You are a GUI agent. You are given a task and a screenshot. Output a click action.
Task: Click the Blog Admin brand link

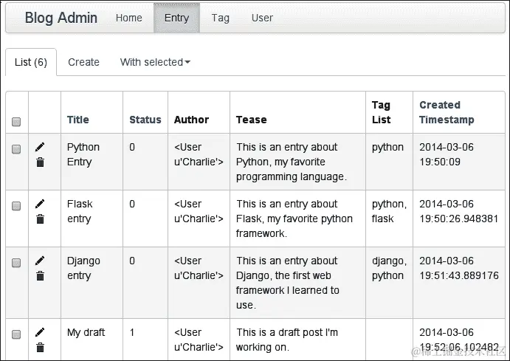click(x=61, y=18)
